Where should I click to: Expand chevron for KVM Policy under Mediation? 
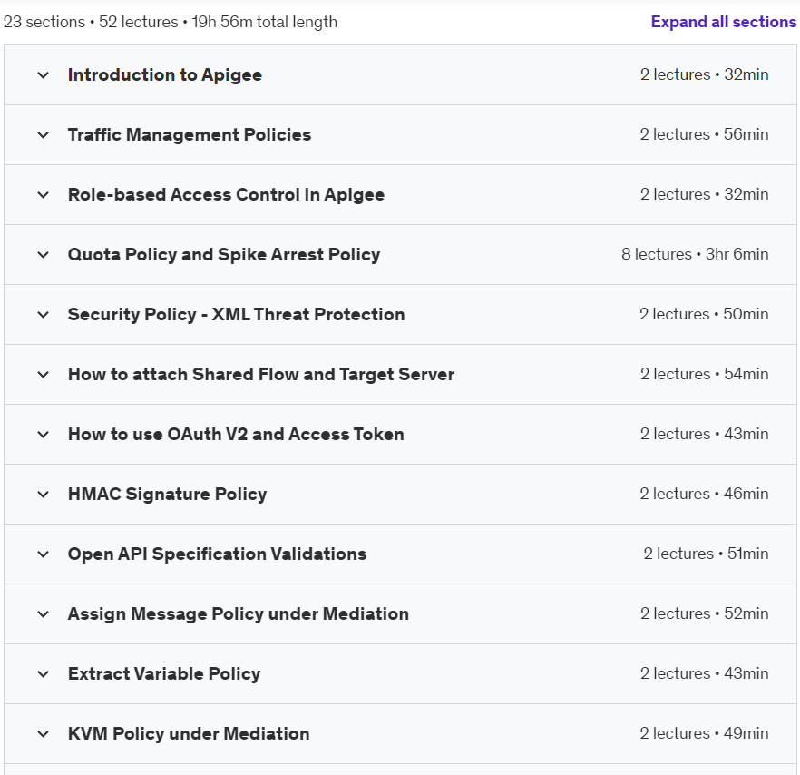(44, 733)
